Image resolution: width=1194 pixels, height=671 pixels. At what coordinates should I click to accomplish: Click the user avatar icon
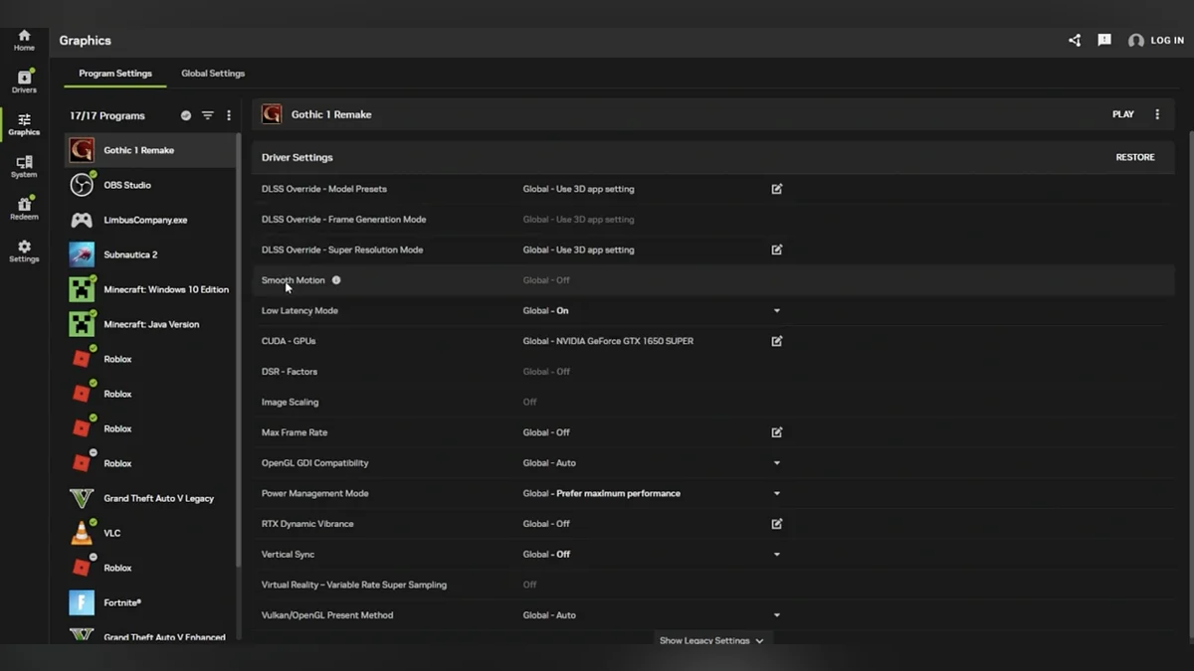click(x=1136, y=41)
